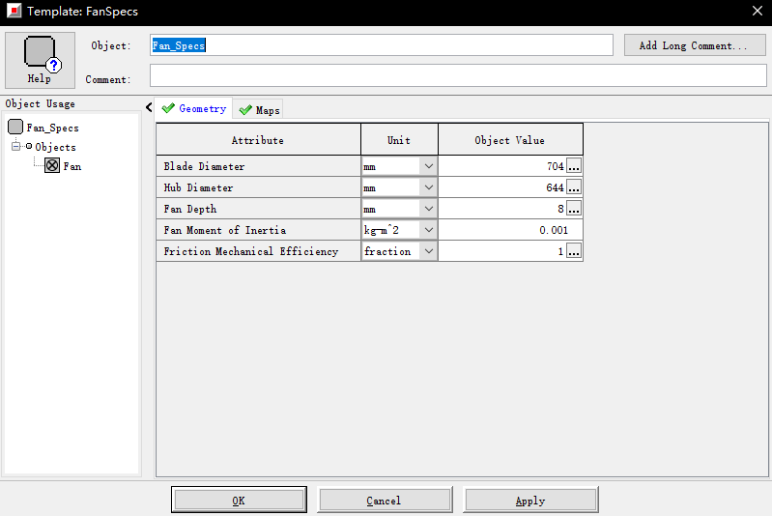Screen dimensions: 772x516
Task: Click the small Objects node circle icon
Action: pos(29,146)
